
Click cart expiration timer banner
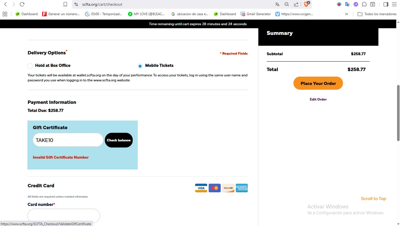click(198, 24)
